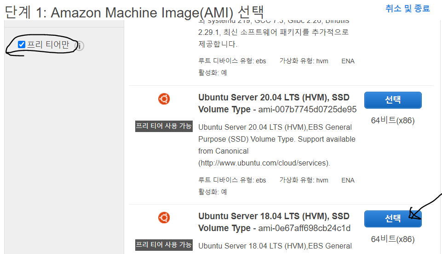442x254 pixels.
Task: Click Ubuntu logo icon for 20.04 LTS
Action: coord(164,99)
